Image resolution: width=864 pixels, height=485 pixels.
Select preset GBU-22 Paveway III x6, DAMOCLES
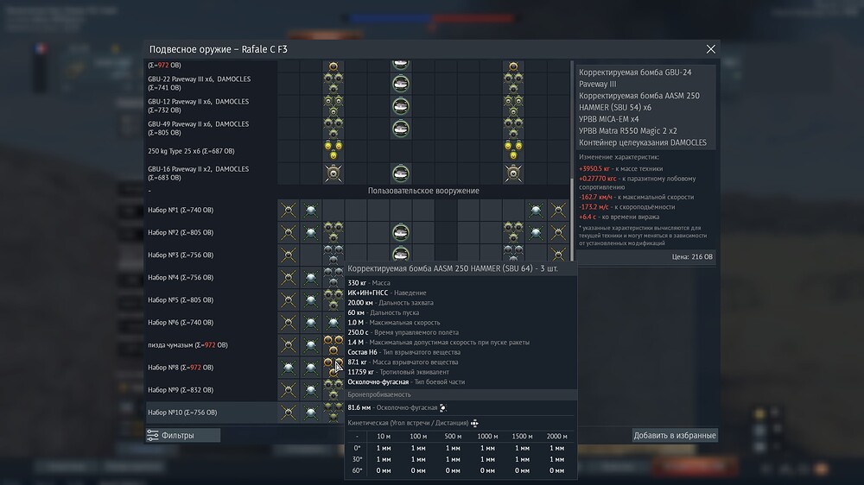pos(199,83)
